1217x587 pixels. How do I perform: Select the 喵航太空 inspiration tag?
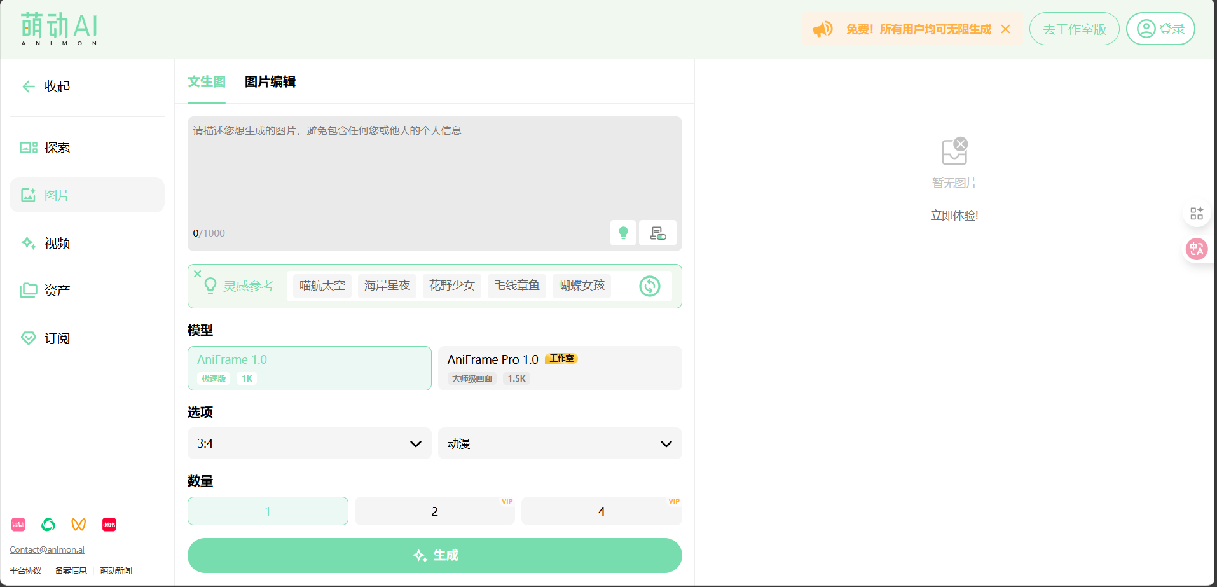coord(322,286)
